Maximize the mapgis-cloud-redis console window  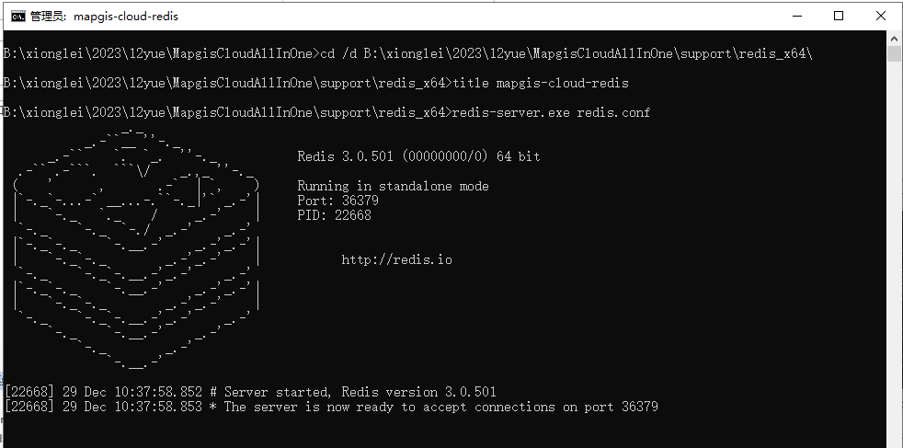[839, 17]
